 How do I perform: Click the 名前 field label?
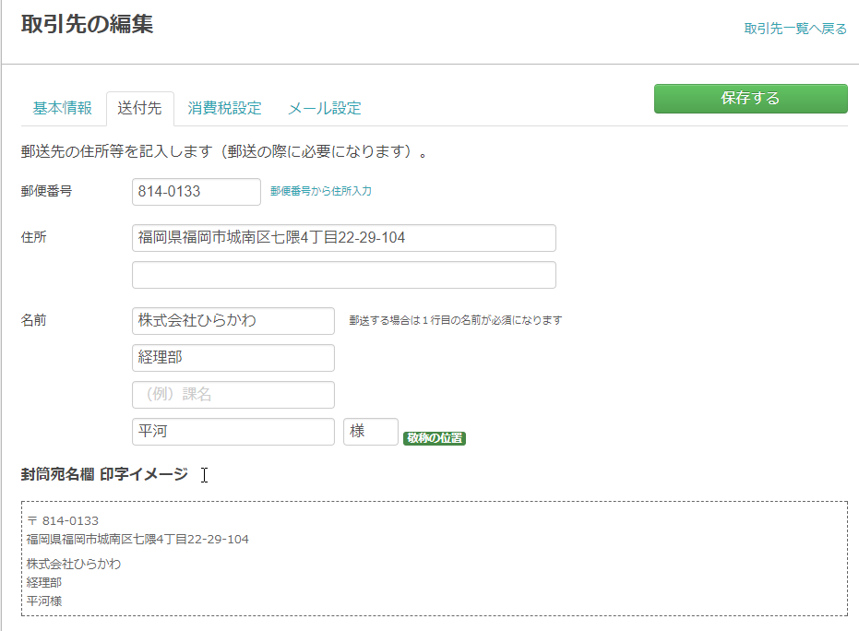click(33, 320)
